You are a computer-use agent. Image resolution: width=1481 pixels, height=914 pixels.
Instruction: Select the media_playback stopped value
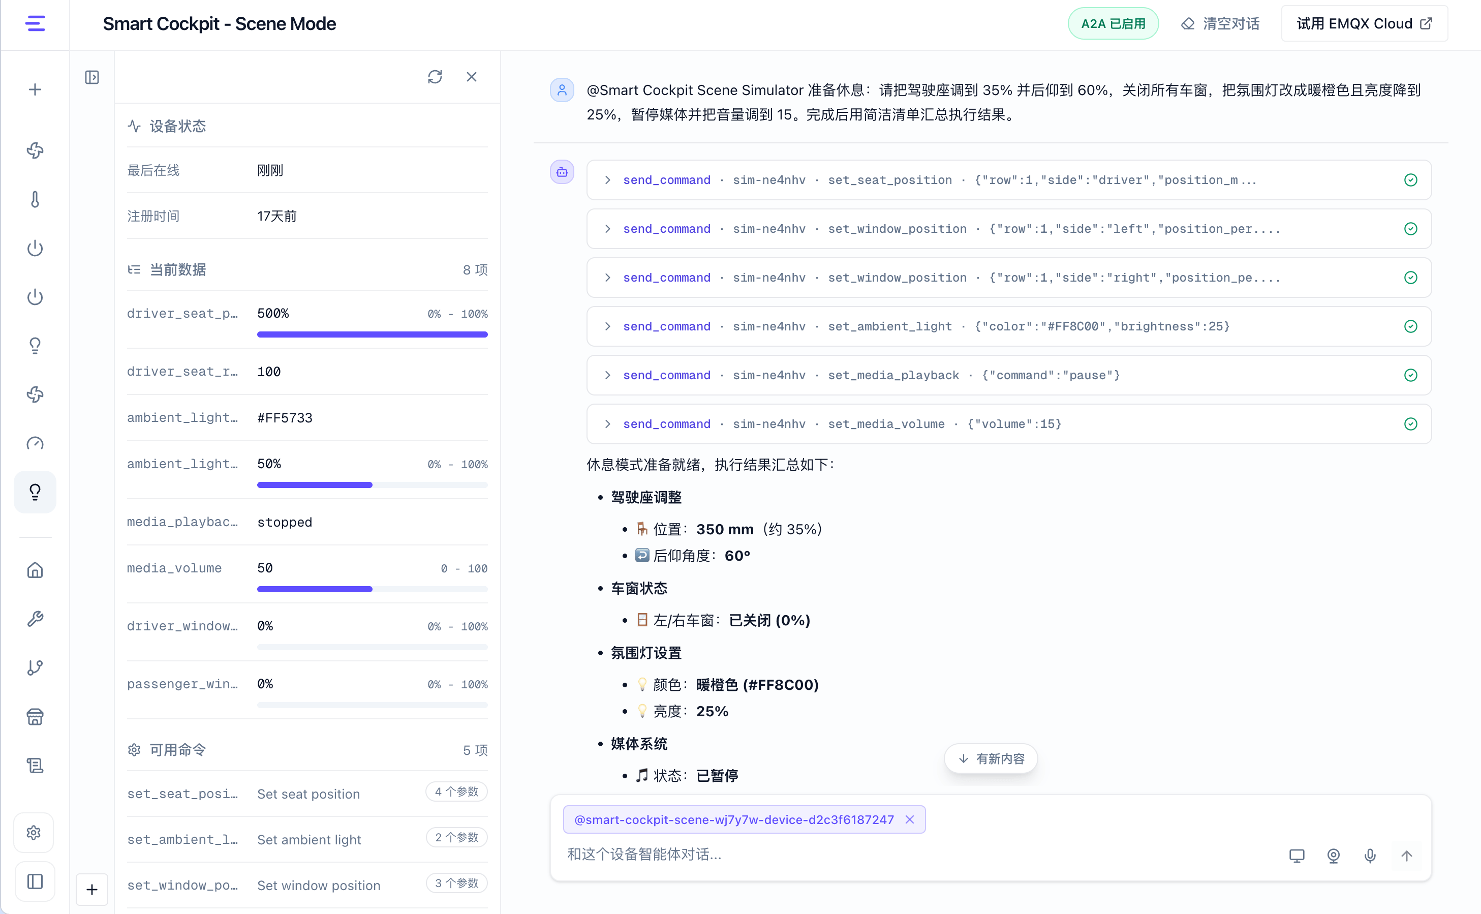(285, 522)
